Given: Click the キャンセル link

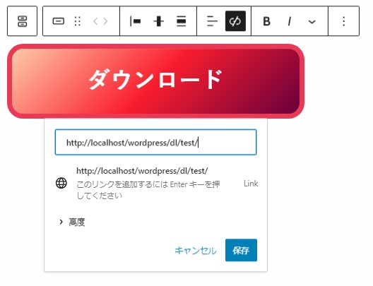Looking at the screenshot, I should [x=196, y=251].
